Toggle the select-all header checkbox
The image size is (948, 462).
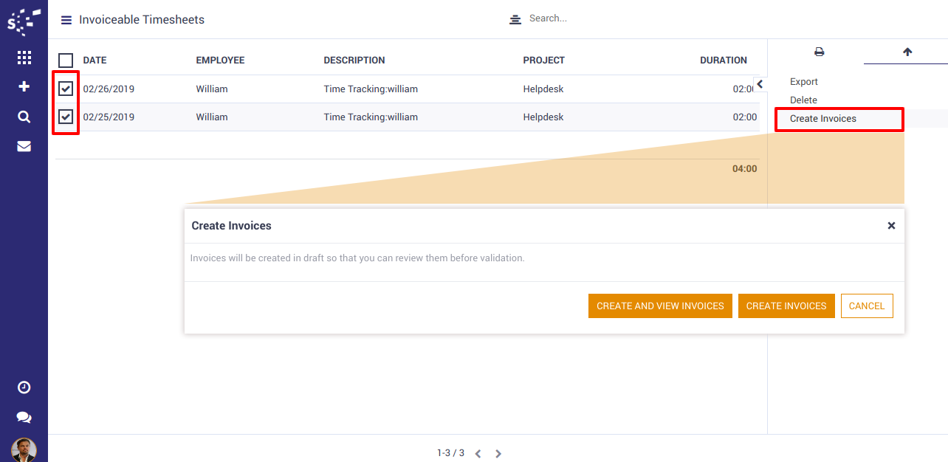point(66,61)
